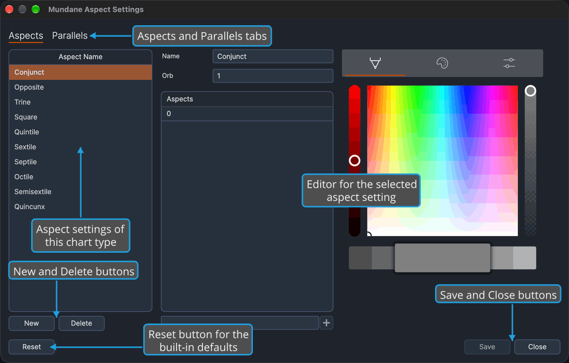The height and width of the screenshot is (363, 569).
Task: Switch to the Aspects tab
Action: click(x=26, y=36)
